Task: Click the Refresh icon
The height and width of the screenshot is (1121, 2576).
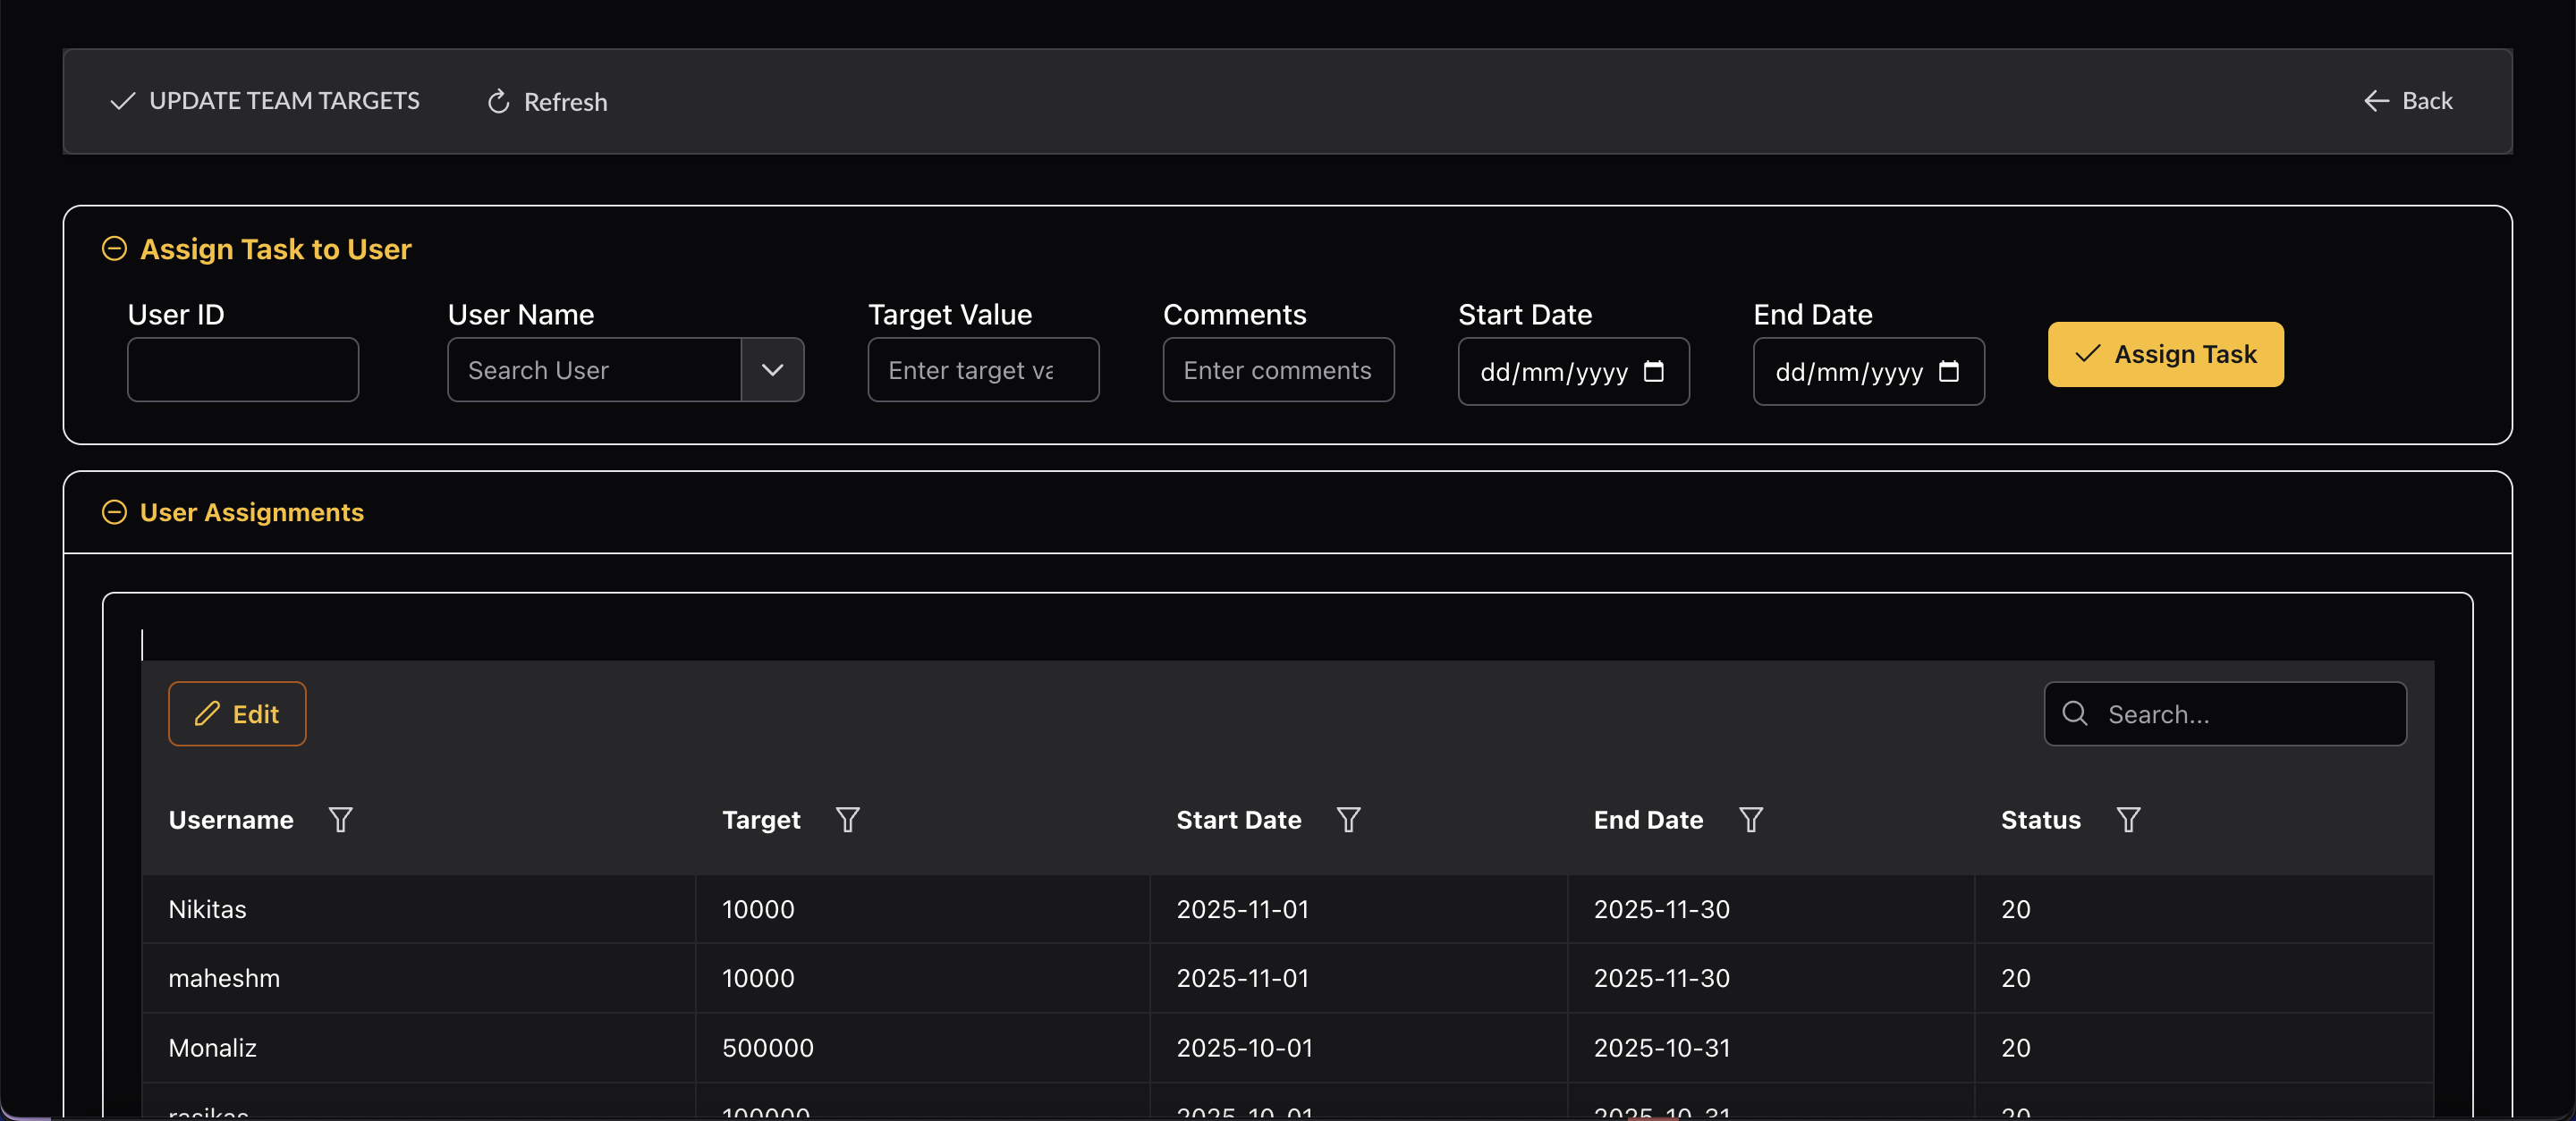Action: point(498,101)
